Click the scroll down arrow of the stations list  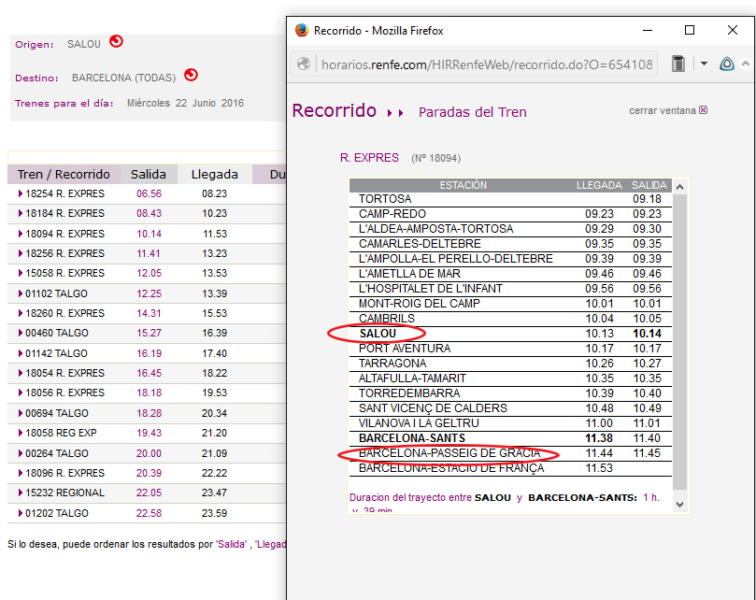click(x=679, y=505)
